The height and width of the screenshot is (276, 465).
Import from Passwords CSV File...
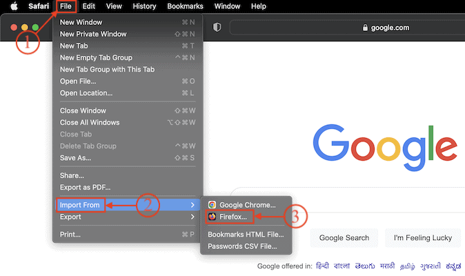coord(246,246)
